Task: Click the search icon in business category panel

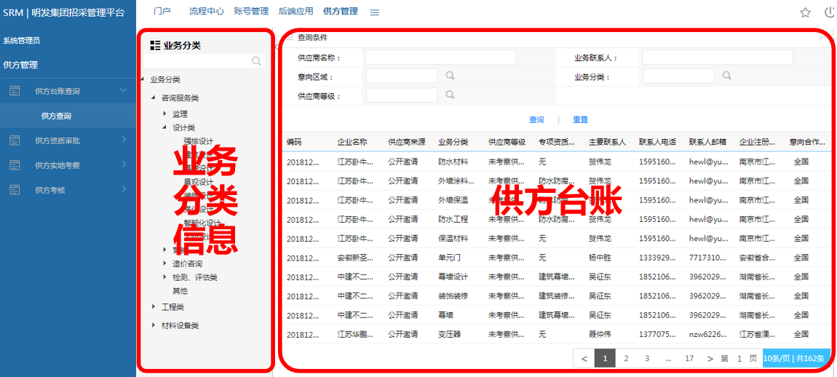Action: (x=256, y=62)
